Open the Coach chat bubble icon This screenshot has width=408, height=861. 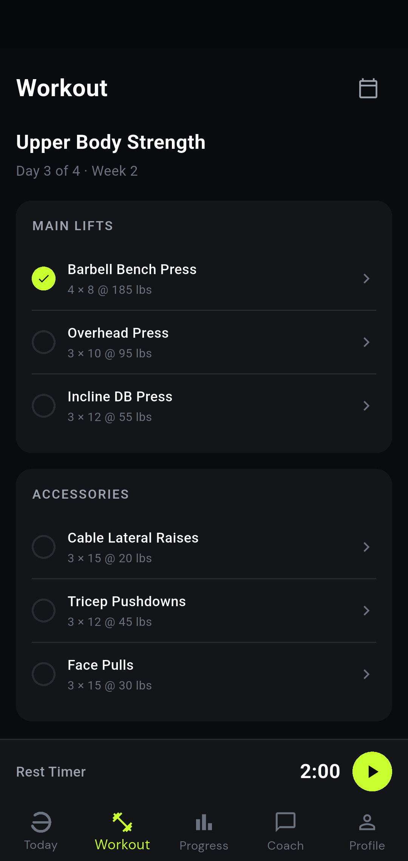[286, 822]
